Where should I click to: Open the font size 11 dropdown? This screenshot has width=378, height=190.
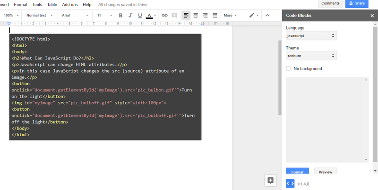(104, 16)
